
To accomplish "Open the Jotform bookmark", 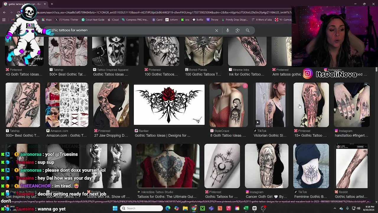I will click(x=172, y=20).
